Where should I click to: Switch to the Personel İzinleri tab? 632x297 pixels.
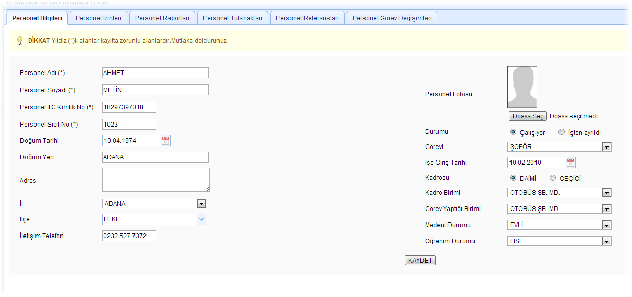(x=99, y=18)
